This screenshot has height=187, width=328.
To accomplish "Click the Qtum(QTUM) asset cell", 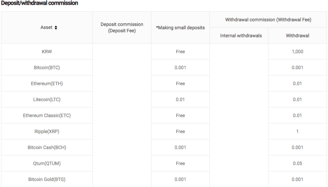I will coord(47,163).
